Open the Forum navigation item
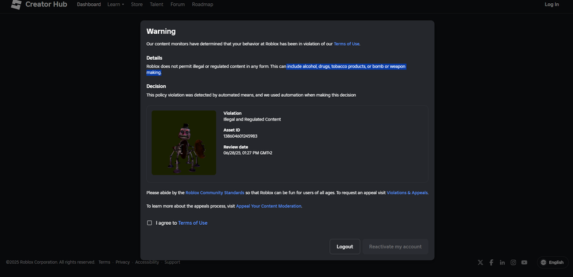The width and height of the screenshot is (573, 277). click(x=178, y=4)
